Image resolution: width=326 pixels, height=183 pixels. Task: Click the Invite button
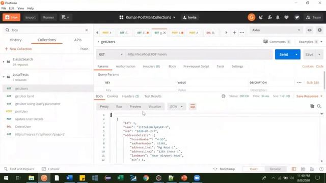(x=189, y=17)
